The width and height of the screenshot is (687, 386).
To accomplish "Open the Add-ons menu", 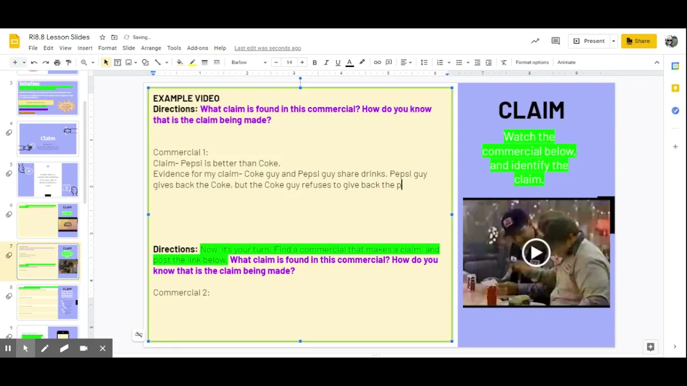I will 198,48.
